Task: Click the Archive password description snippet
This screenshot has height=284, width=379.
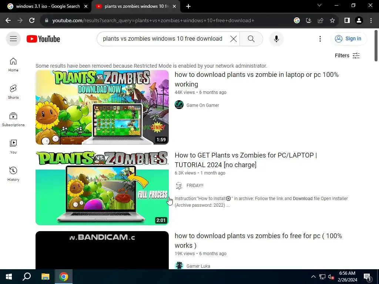Action: point(261,202)
